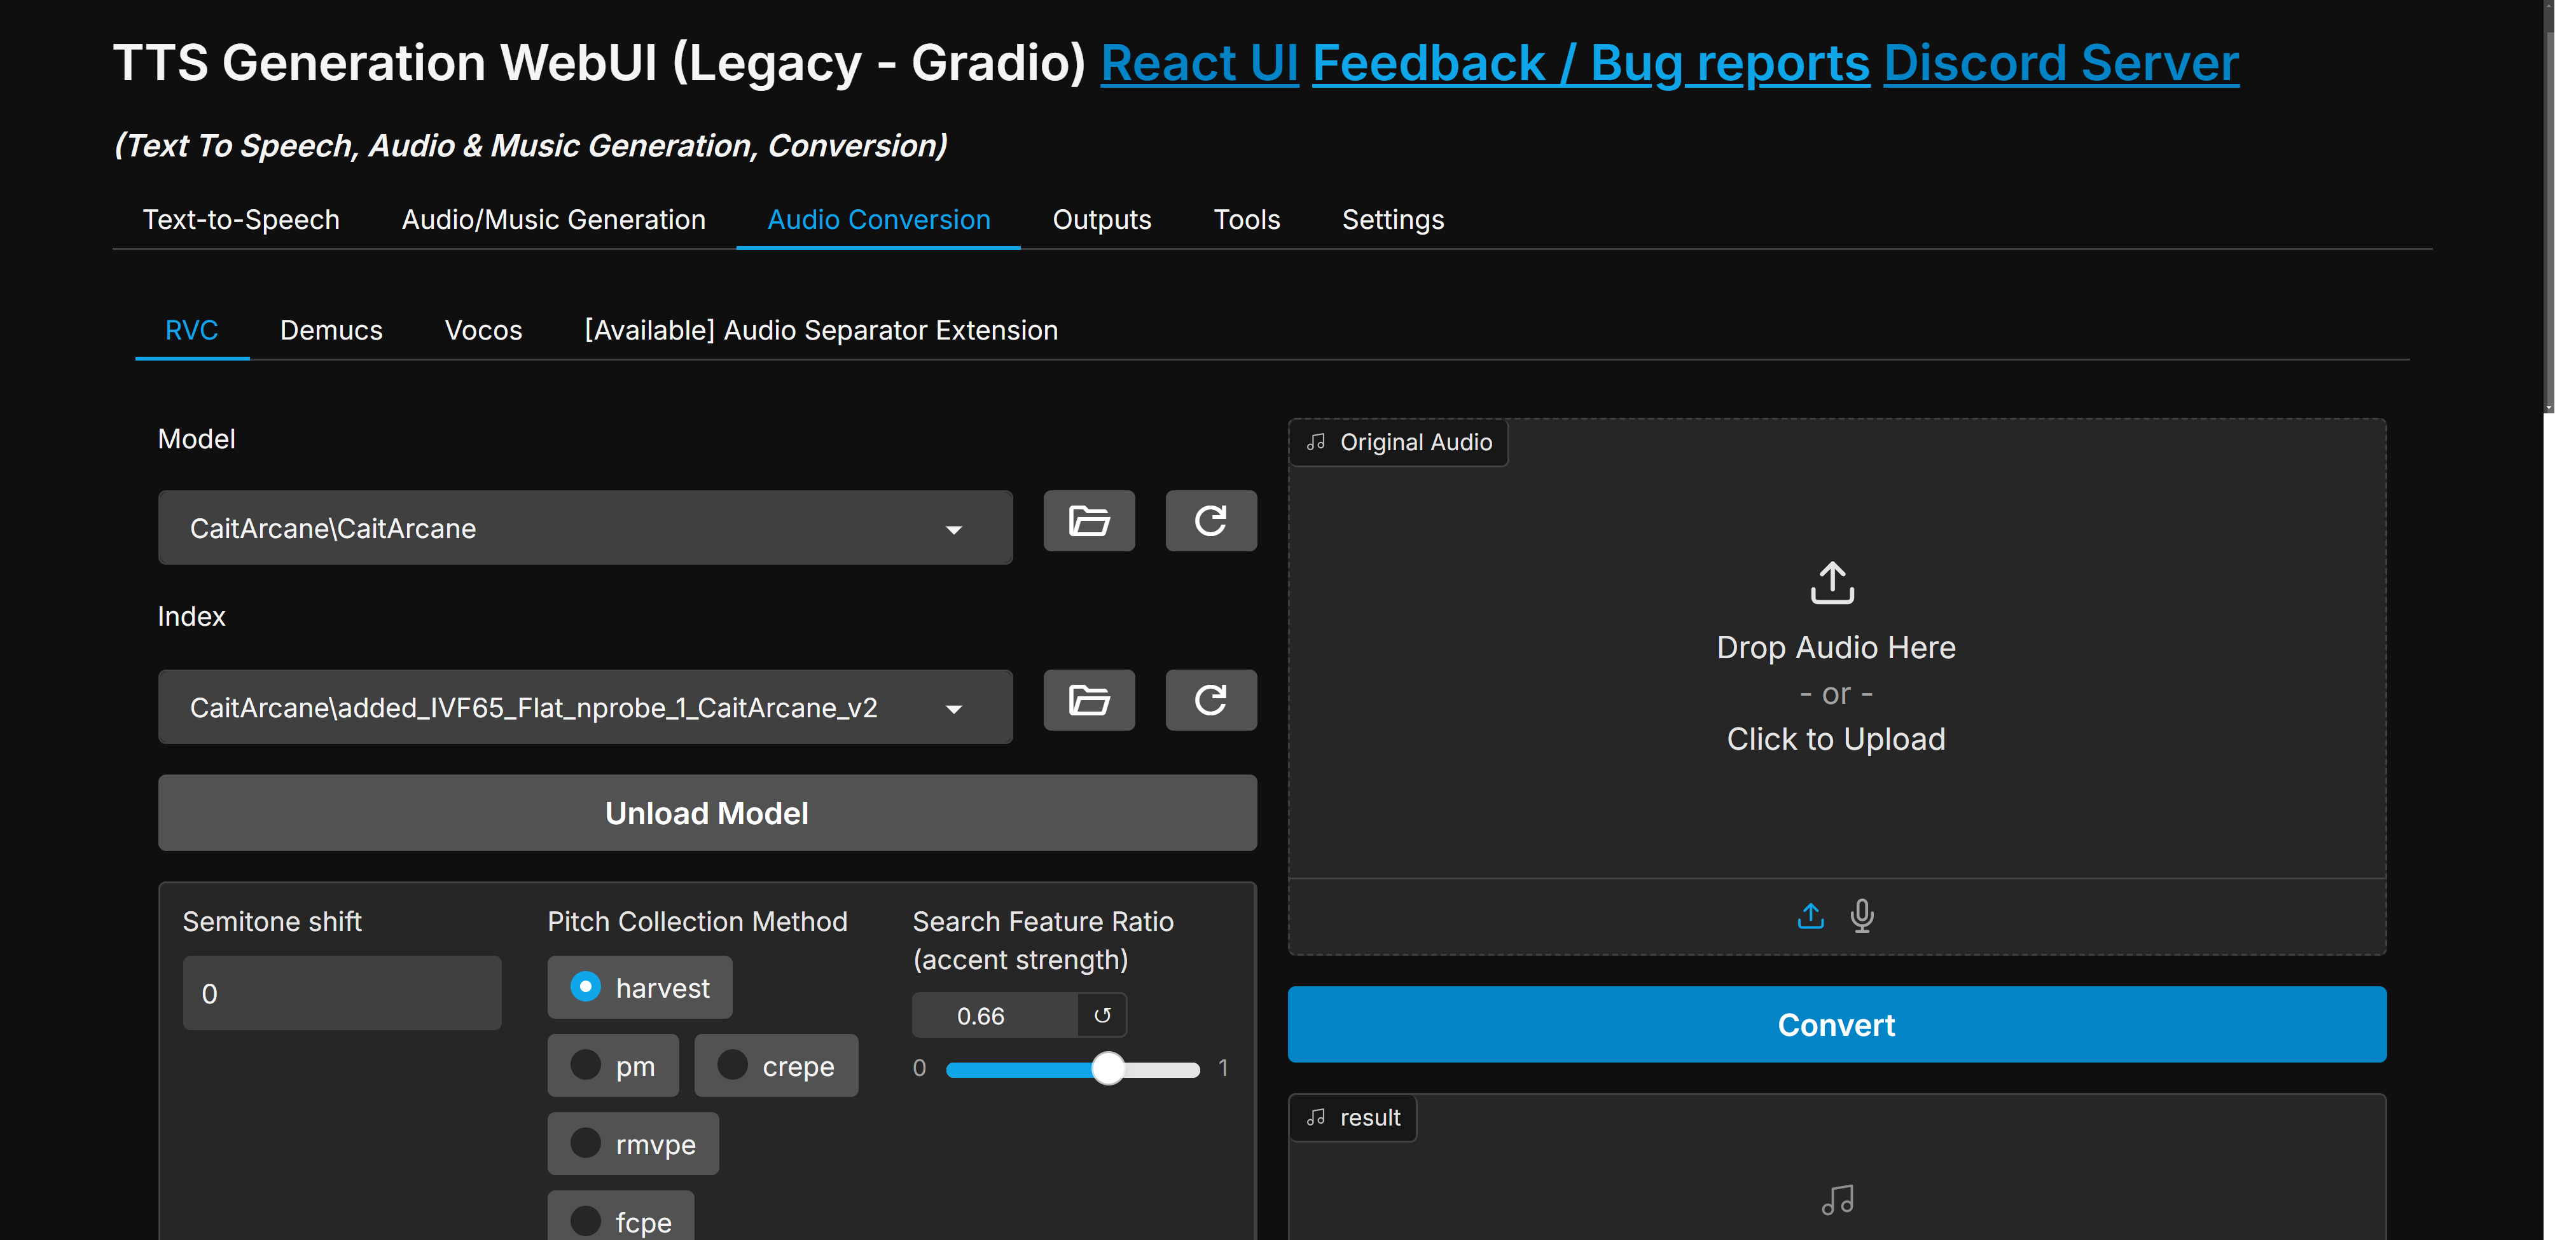Select the pm pitch method
This screenshot has height=1240, width=2576.
click(x=586, y=1066)
